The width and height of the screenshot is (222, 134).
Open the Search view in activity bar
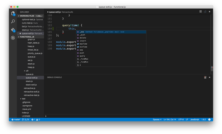13,21
